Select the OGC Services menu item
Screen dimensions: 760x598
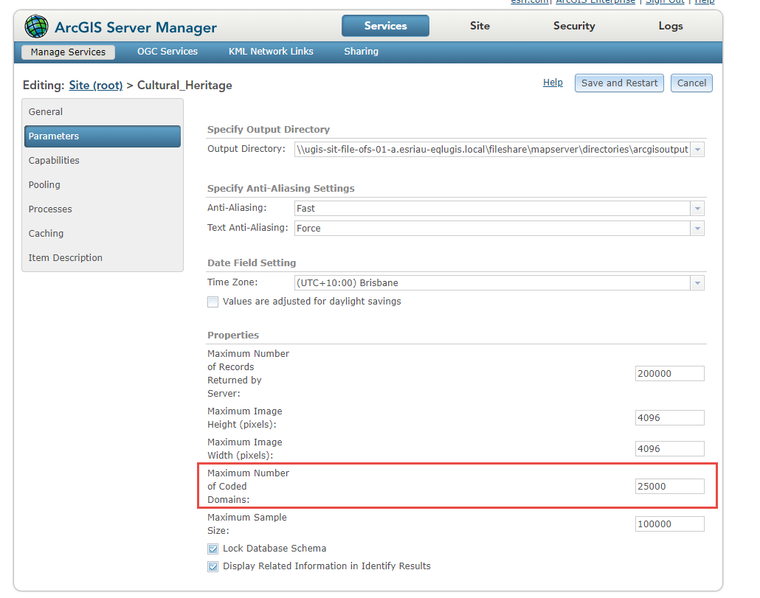pyautogui.click(x=167, y=52)
